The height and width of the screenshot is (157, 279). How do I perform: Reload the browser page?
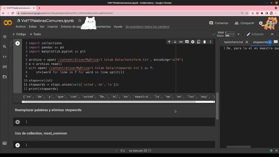coord(13,13)
